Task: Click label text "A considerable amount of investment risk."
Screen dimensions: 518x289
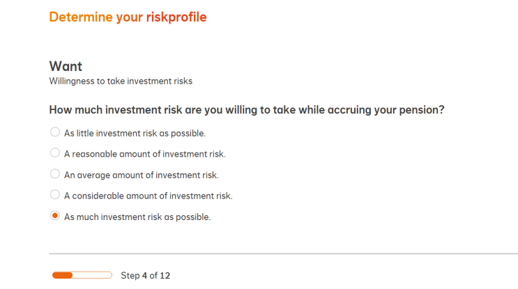Action: [148, 196]
